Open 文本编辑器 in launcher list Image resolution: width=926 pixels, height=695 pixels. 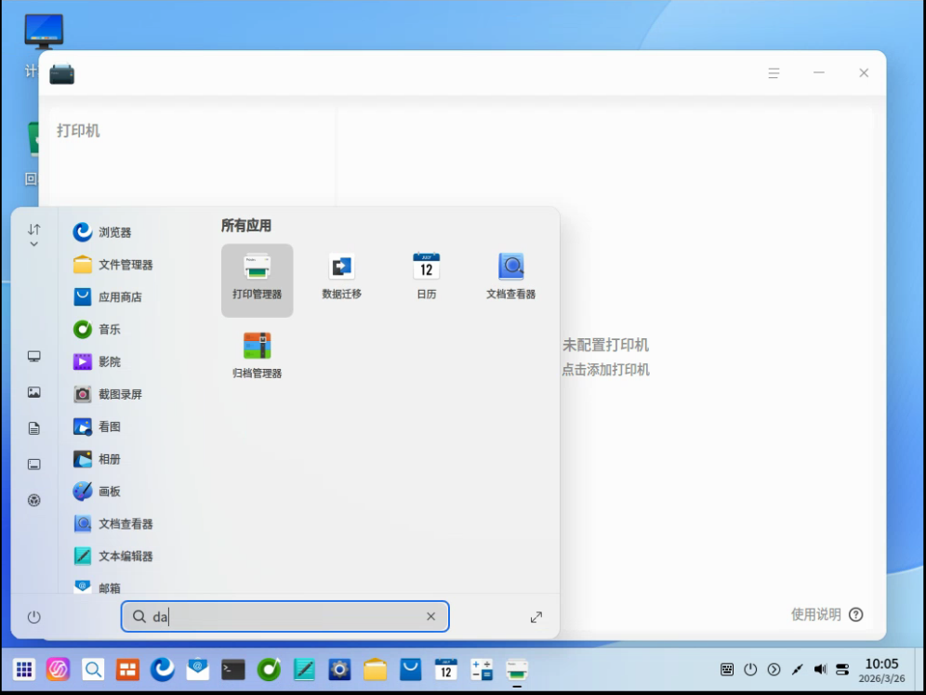[x=112, y=556]
